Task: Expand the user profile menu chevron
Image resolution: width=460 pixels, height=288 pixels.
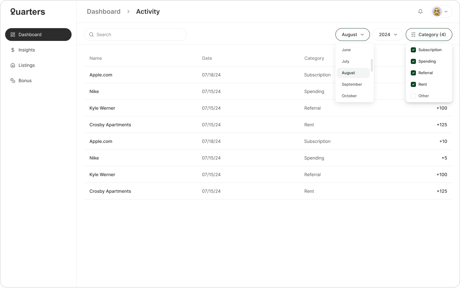Action: tap(446, 11)
